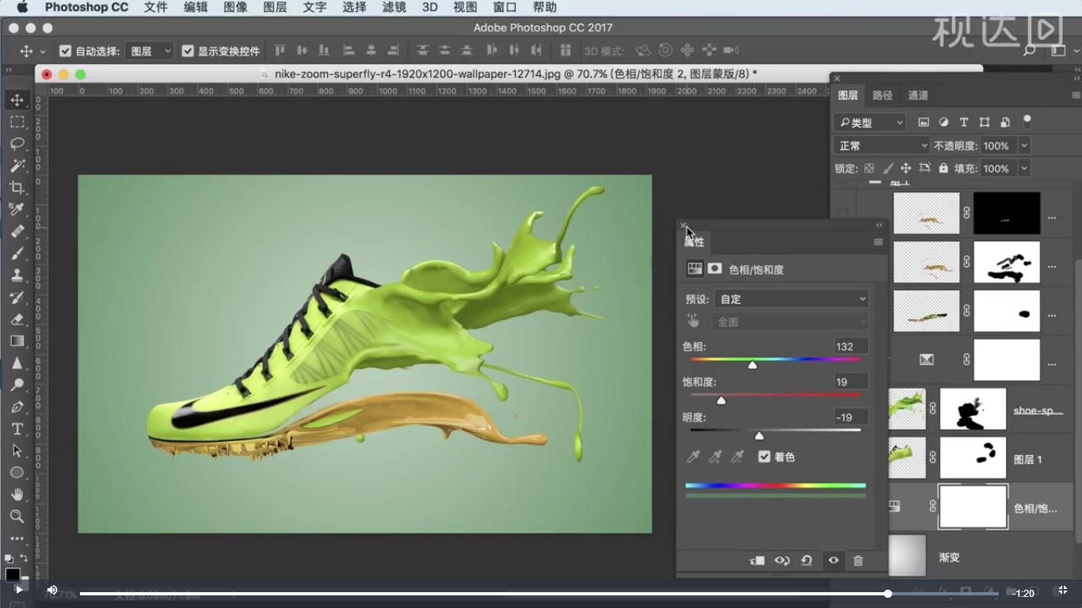The height and width of the screenshot is (608, 1082).
Task: Select the Move tool in the toolbox
Action: (17, 100)
